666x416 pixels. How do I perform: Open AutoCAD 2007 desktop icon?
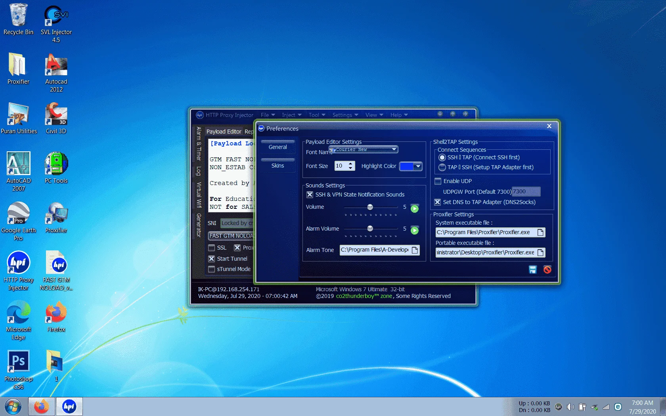click(18, 171)
